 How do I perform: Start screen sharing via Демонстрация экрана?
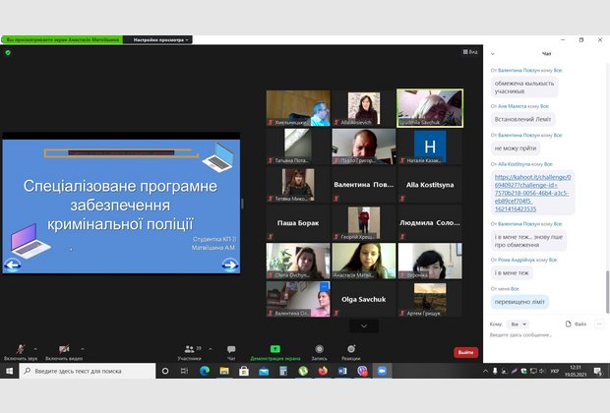[275, 351]
